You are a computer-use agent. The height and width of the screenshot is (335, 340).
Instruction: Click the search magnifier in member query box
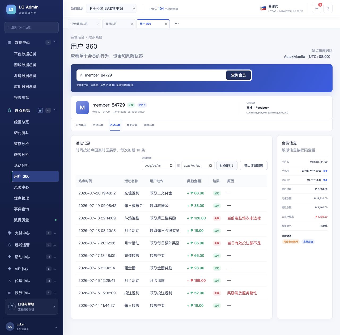pyautogui.click(x=81, y=75)
